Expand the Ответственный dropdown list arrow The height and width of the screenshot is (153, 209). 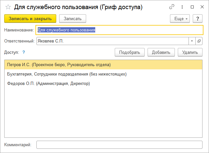tap(192, 41)
